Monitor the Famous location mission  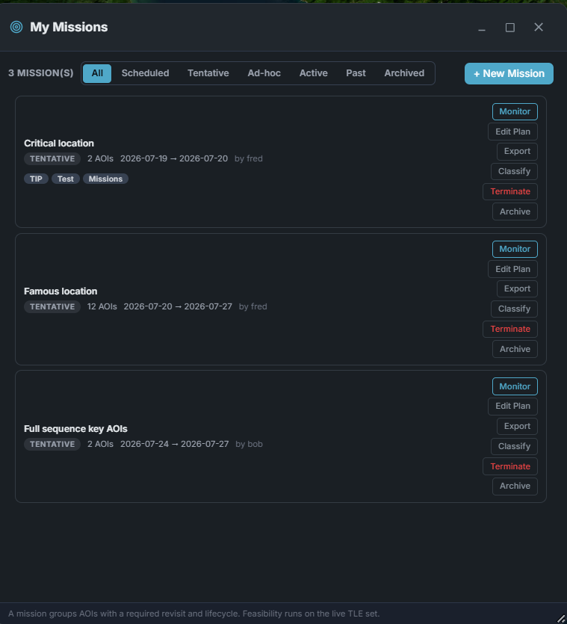(515, 249)
